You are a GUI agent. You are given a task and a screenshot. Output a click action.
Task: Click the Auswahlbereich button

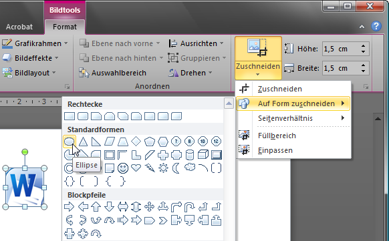point(113,73)
